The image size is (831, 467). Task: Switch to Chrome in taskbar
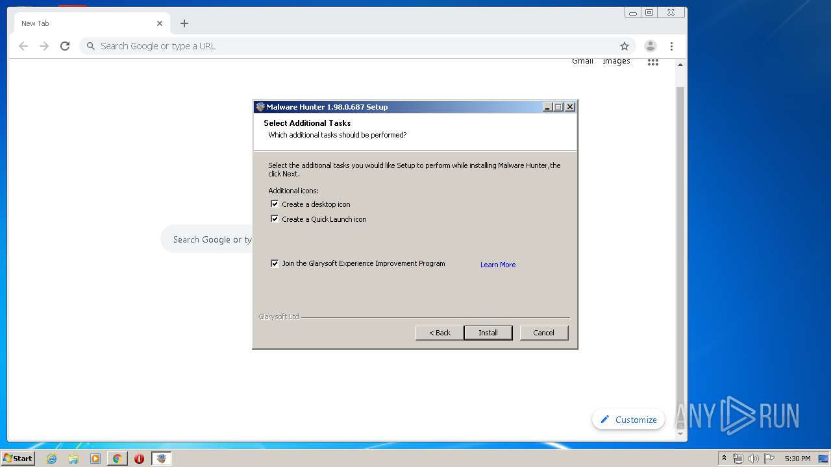[118, 459]
